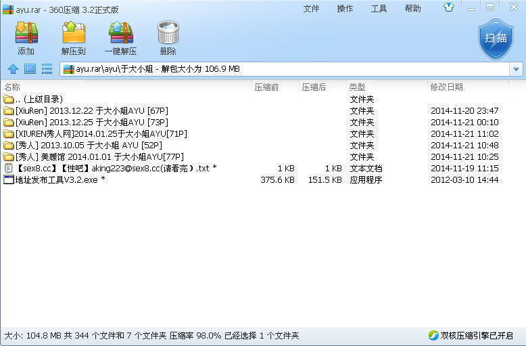Select folder [XiuRen] 2013.12.22 于大小姐AYU [67P]

click(92, 111)
